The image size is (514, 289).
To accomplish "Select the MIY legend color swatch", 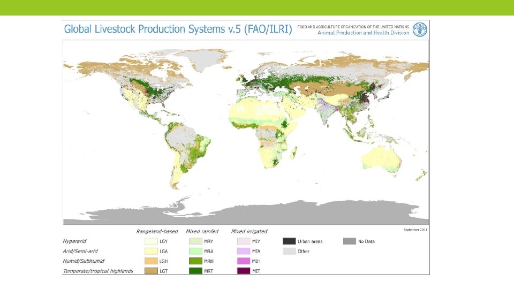I will click(244, 241).
